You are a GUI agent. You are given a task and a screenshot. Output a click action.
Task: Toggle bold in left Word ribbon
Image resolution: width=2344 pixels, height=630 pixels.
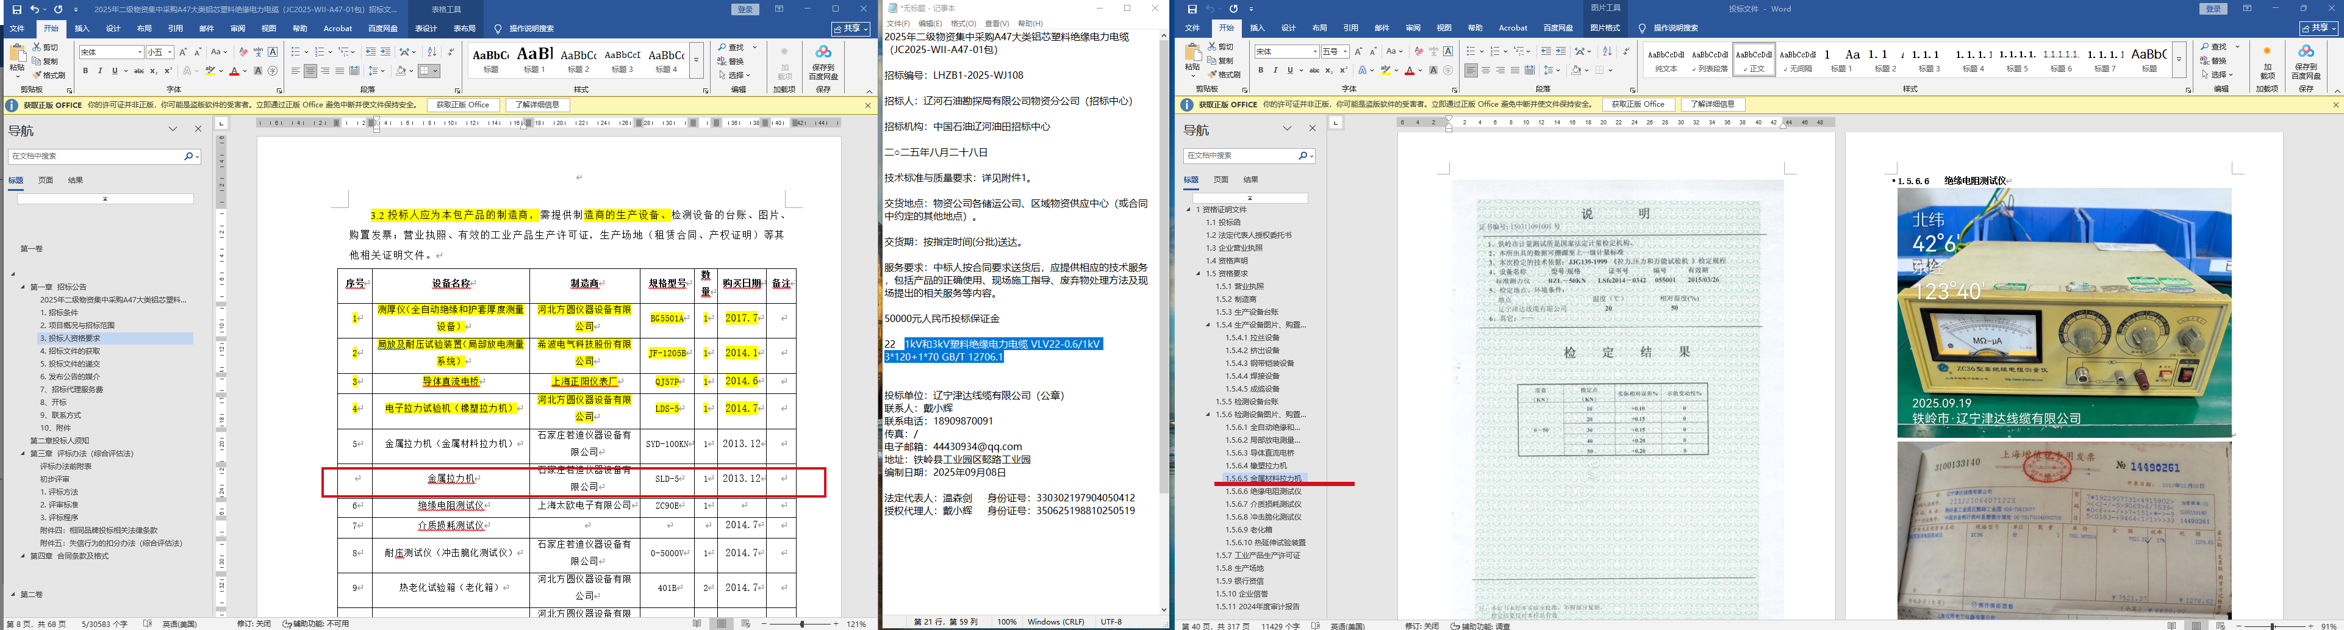tap(85, 71)
